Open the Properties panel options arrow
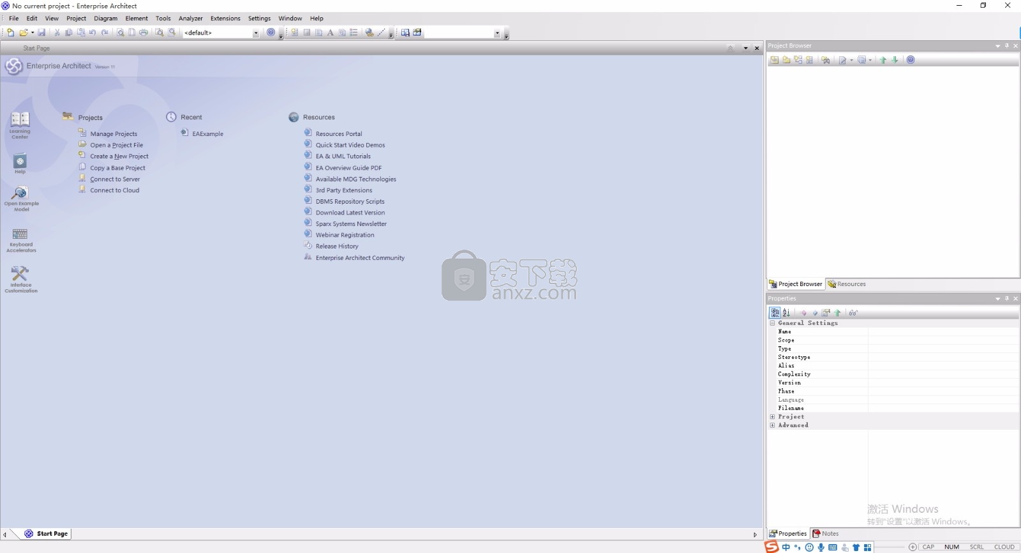The image size is (1021, 553). point(998,299)
